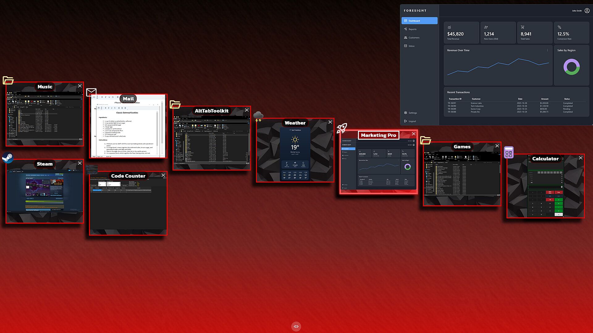
Task: Click the eye visibility icon at bottom
Action: click(x=296, y=327)
